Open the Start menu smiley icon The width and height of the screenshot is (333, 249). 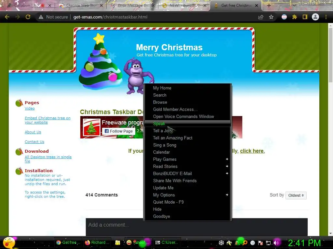tap(9, 243)
